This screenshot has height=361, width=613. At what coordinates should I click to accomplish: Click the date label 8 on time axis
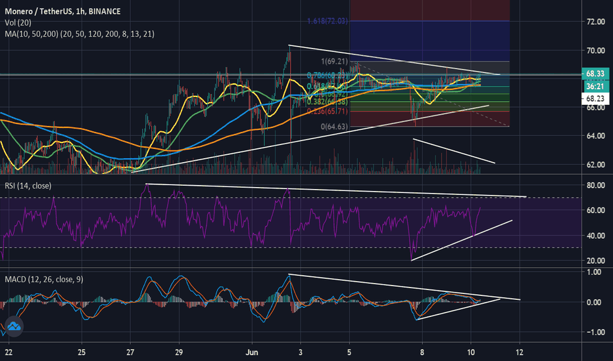(x=422, y=352)
